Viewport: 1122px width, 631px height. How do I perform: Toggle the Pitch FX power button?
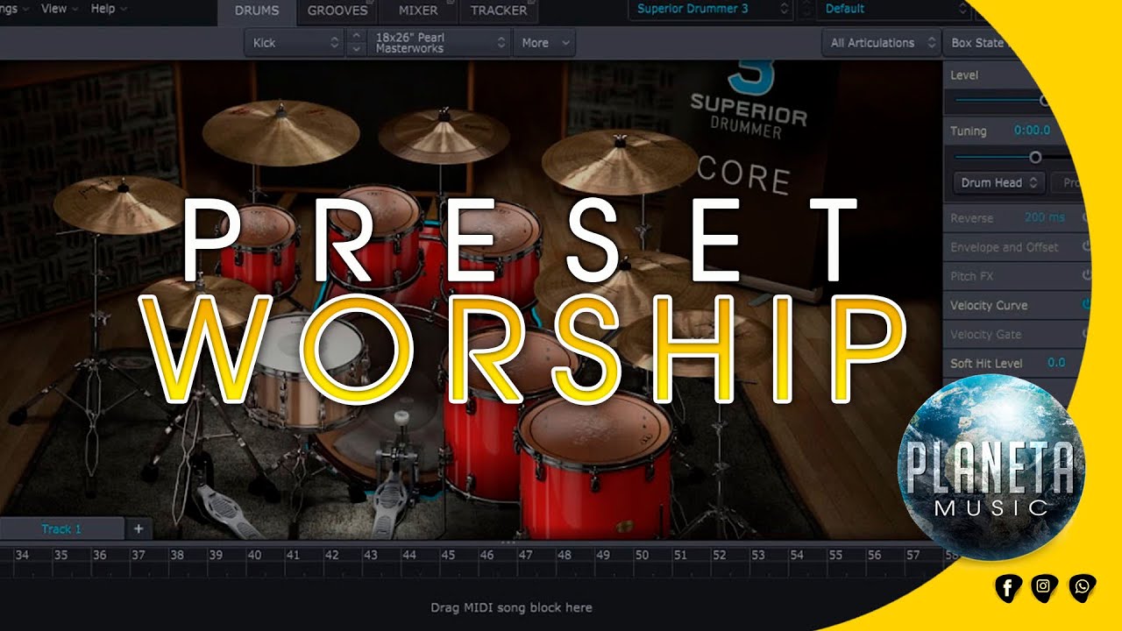1085,276
